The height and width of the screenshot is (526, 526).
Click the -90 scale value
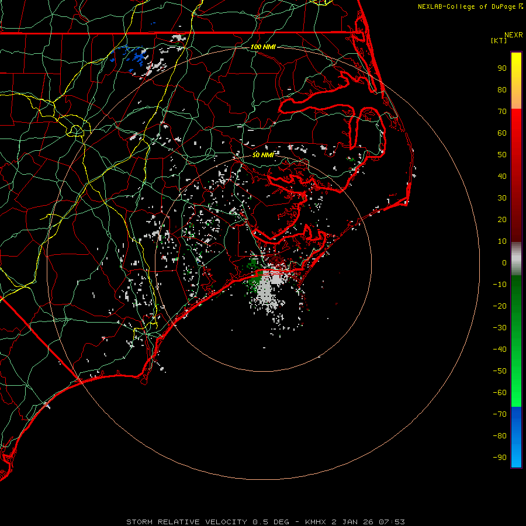[x=500, y=458]
